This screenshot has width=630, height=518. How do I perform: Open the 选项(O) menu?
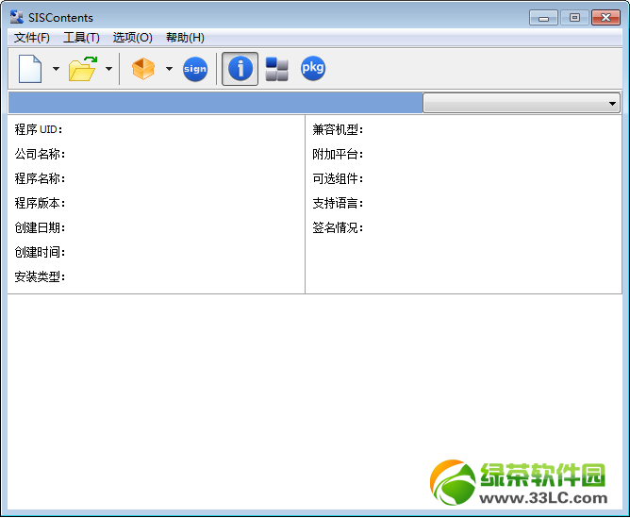coord(133,38)
